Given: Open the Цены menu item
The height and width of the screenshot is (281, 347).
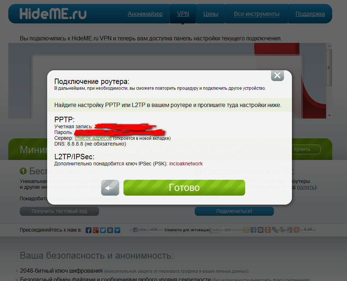Looking at the screenshot, I should pos(211,14).
